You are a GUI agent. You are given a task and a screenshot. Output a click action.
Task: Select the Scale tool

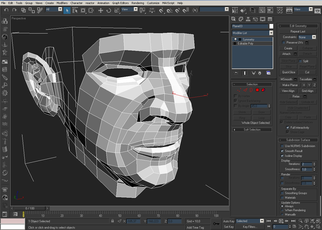point(117,10)
